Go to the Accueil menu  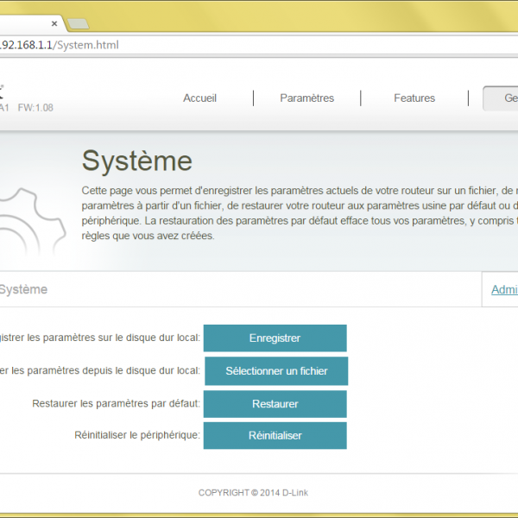pos(199,98)
